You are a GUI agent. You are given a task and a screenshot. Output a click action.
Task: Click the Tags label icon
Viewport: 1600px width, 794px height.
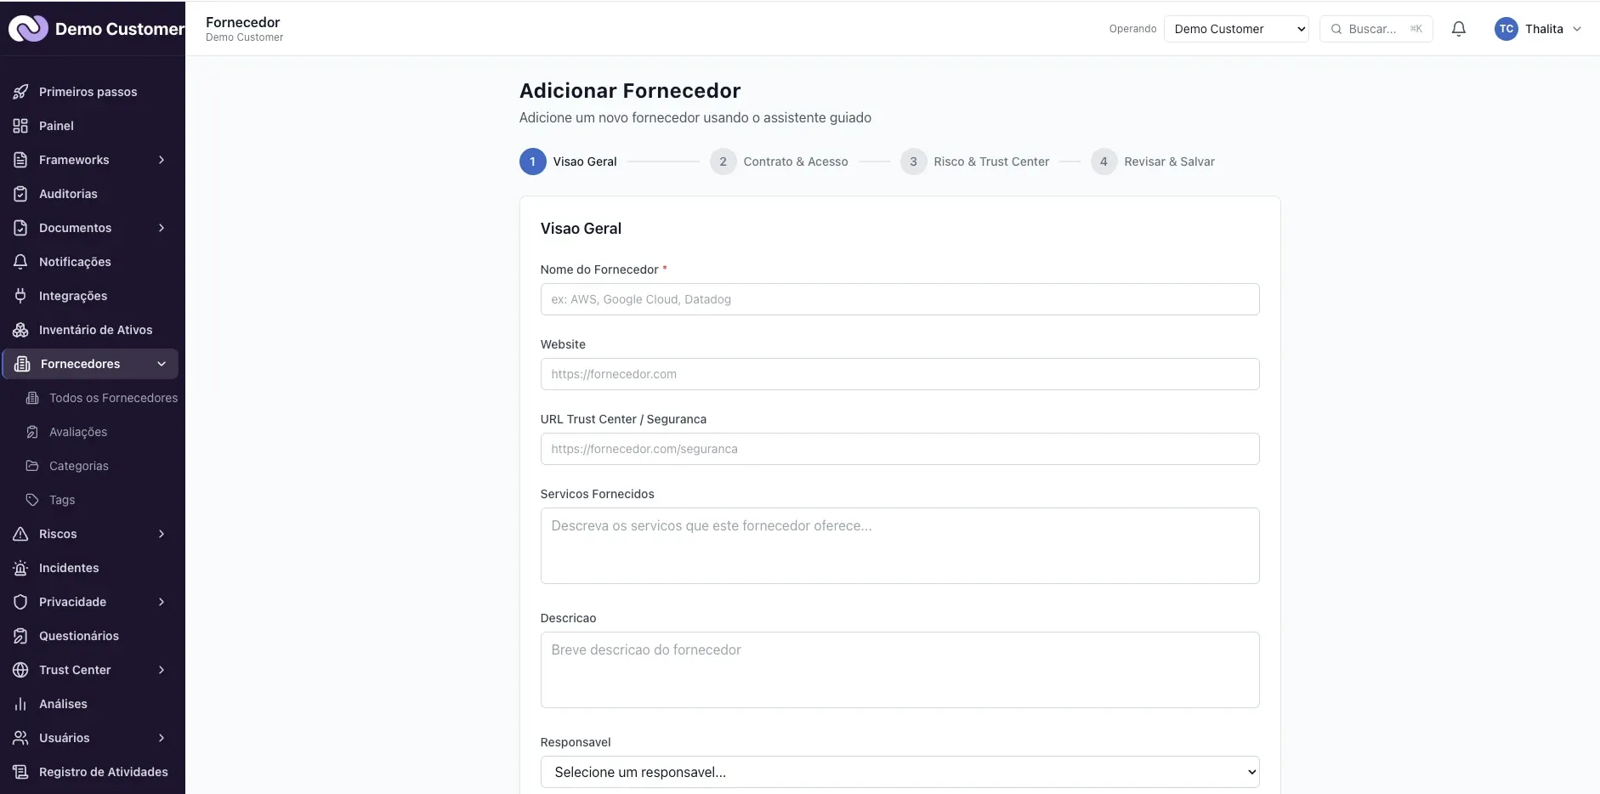click(32, 500)
